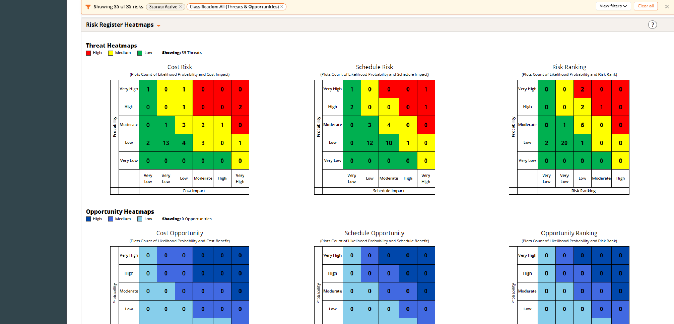Select Risk Ranking High probability, Moderate rank cell
Viewport: 674px width, 324px height.
point(601,107)
